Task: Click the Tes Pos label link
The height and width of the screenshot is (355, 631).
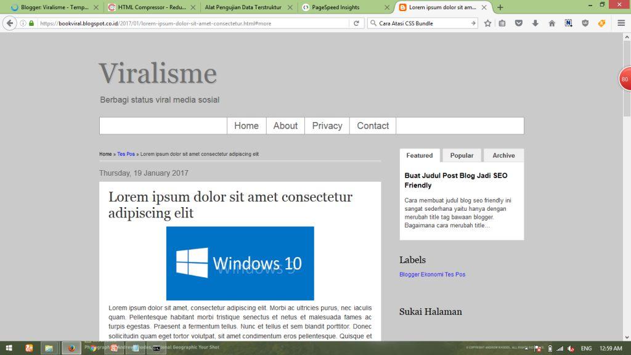Action: tap(455, 274)
